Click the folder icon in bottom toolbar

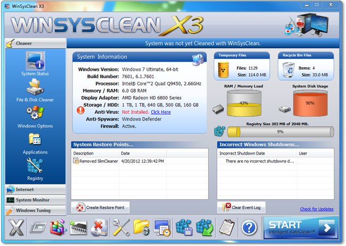click(142, 228)
